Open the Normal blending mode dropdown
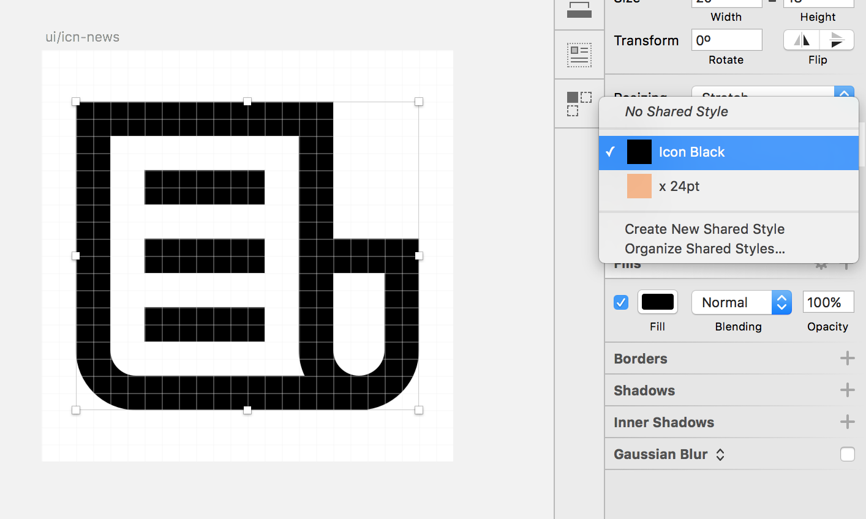 (741, 302)
